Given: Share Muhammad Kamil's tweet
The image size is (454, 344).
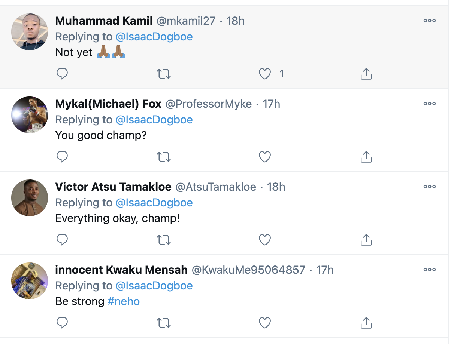Looking at the screenshot, I should [366, 74].
